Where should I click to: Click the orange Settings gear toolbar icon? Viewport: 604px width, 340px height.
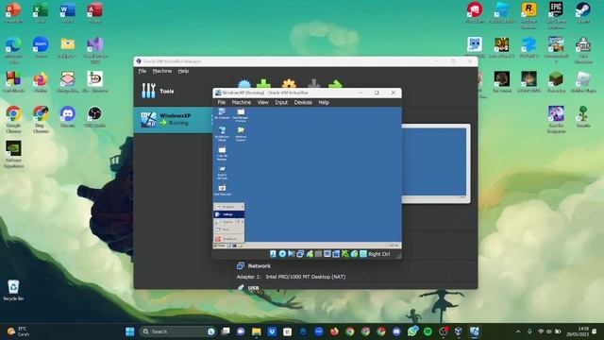tap(289, 84)
